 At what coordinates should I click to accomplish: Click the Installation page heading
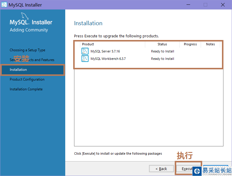[88, 23]
